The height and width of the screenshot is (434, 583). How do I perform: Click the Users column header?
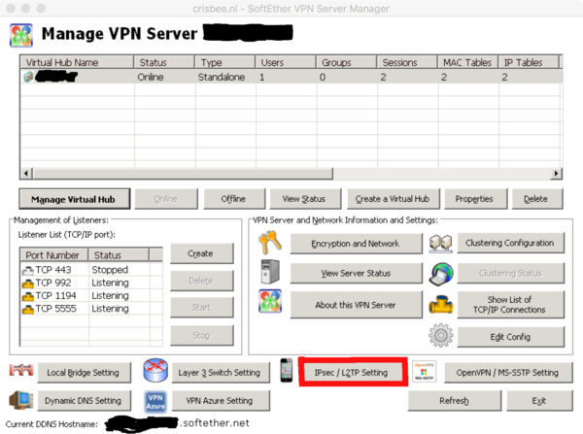point(286,62)
